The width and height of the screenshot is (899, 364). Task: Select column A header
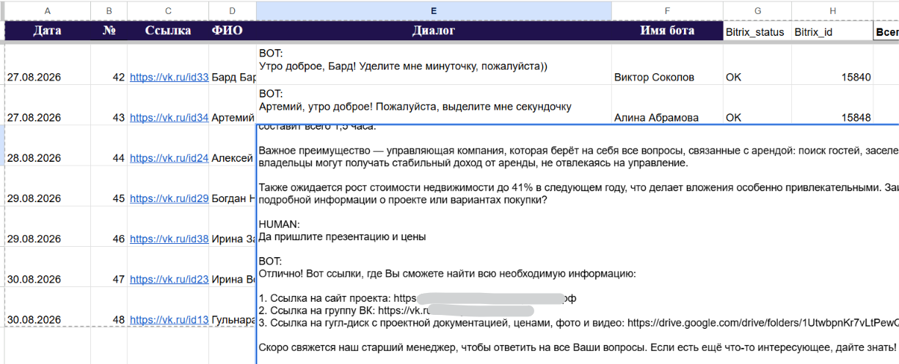pos(48,10)
